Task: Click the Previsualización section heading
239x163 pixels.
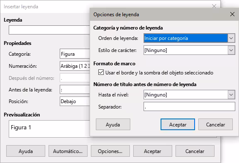Action: [22, 115]
